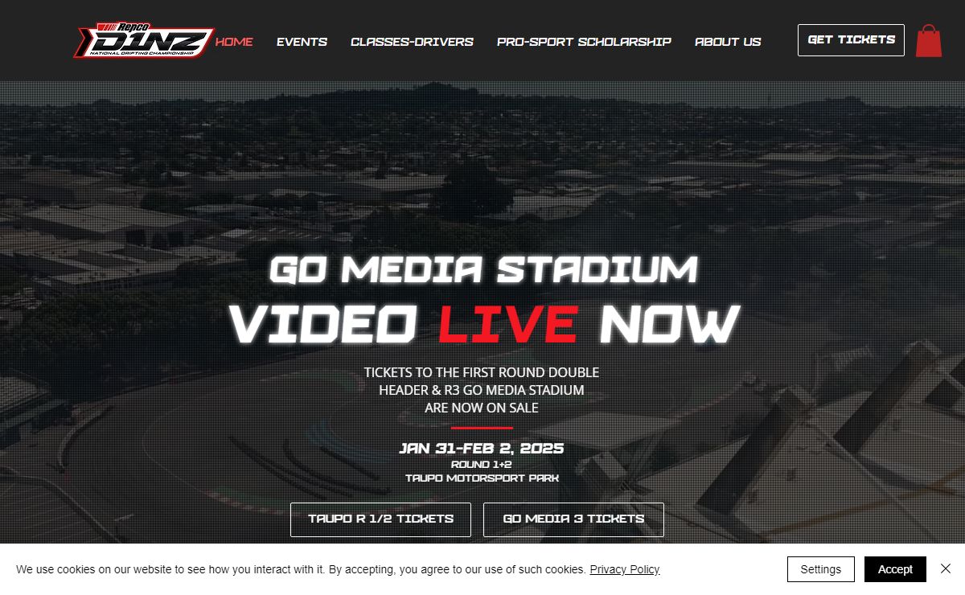The image size is (965, 595).
Task: Click the GO MEDIA STADIUM heading
Action: point(483,269)
